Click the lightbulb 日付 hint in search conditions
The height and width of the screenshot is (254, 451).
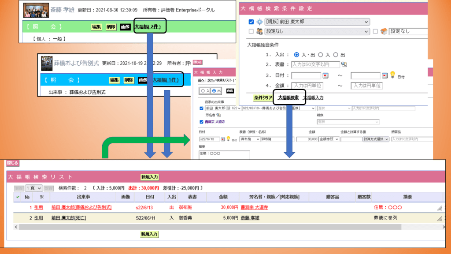[x=393, y=75]
